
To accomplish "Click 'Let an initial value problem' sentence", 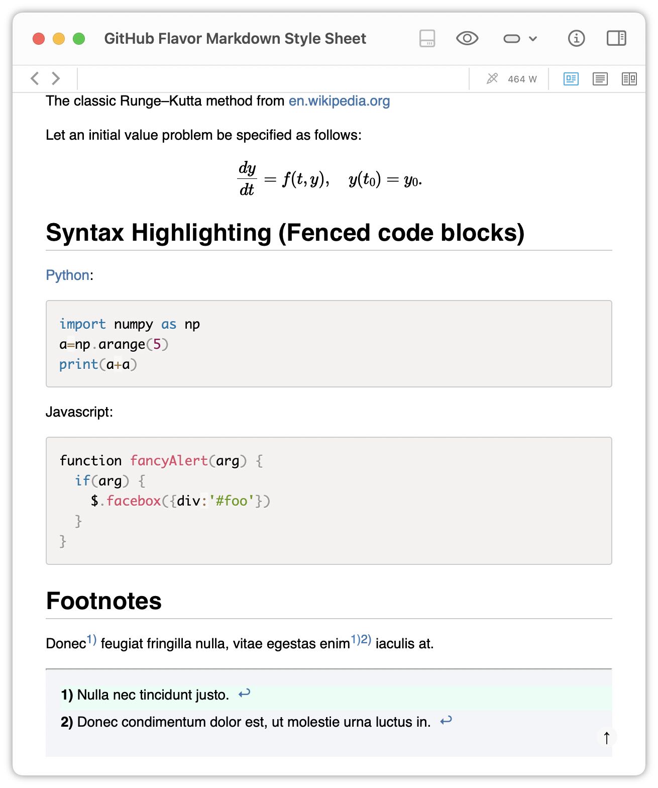I will tap(203, 135).
